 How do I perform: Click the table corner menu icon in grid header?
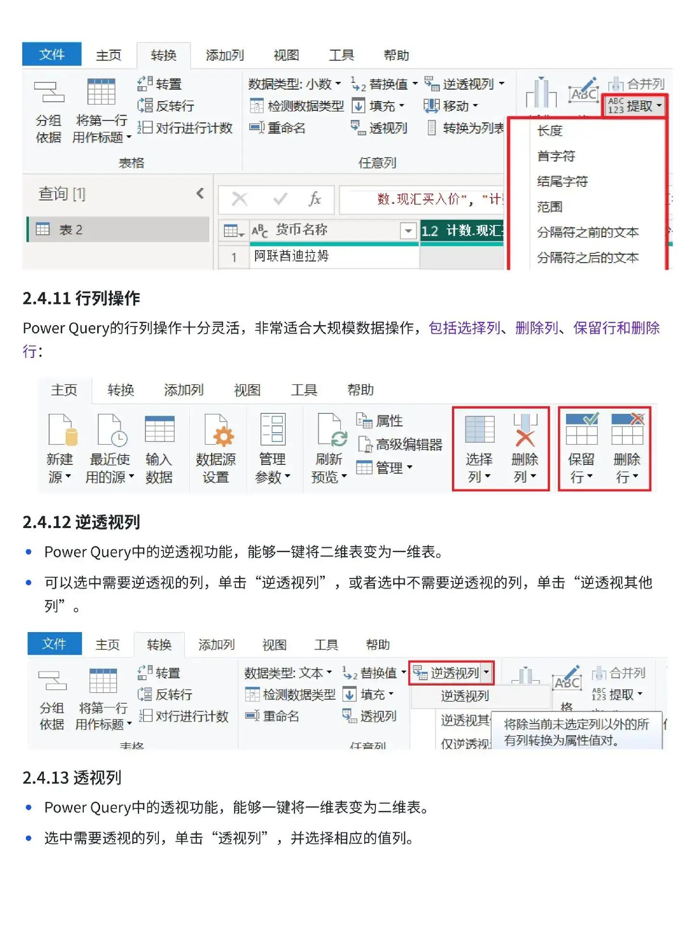234,231
